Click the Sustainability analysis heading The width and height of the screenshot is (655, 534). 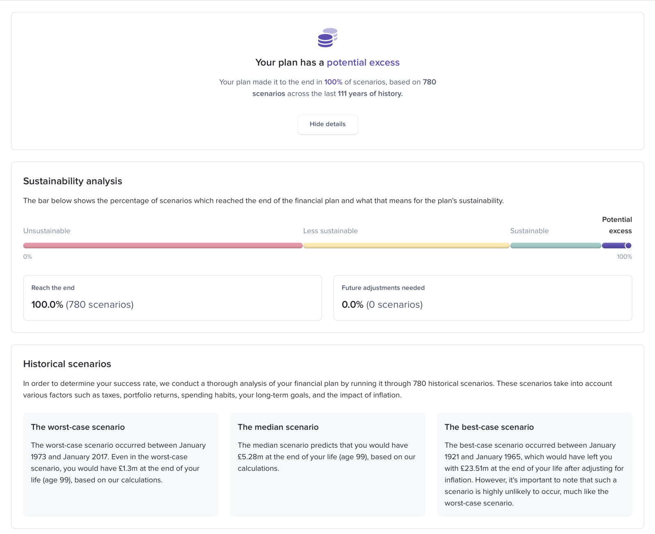pyautogui.click(x=73, y=181)
